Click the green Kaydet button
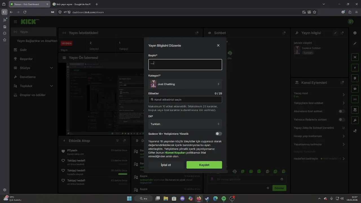Image resolution: width=361 pixels, height=203 pixels. (204, 165)
